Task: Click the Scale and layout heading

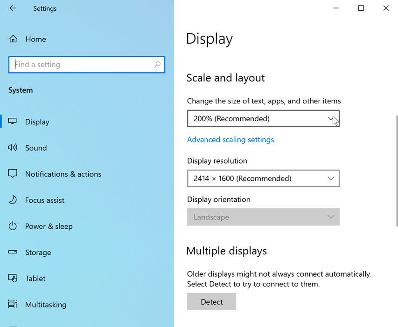Action: (x=225, y=78)
